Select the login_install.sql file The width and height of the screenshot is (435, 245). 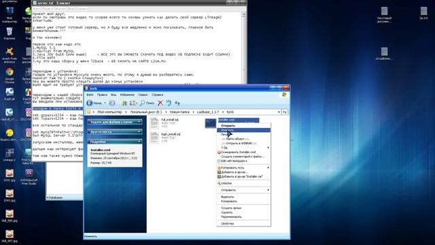pos(165,137)
